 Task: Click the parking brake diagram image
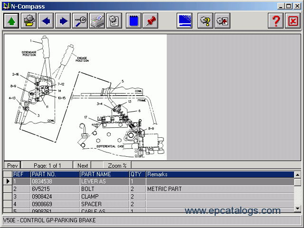point(85,97)
